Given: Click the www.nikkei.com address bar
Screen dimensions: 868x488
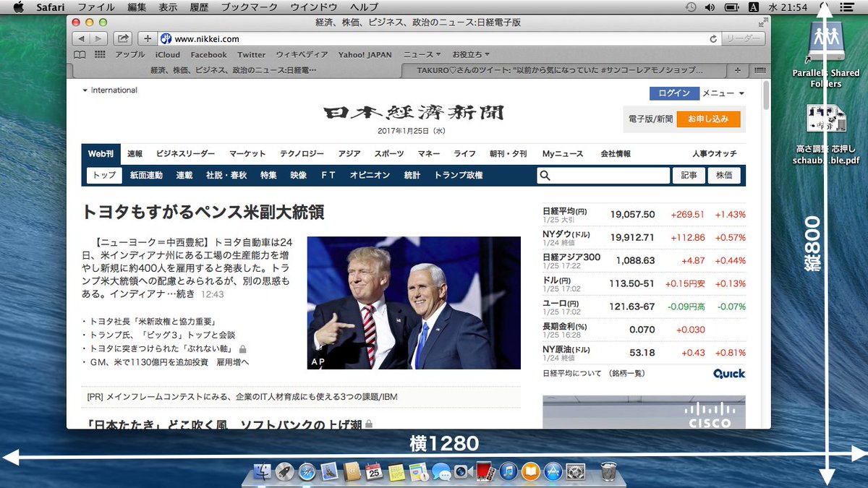Looking at the screenshot, I should point(439,39).
